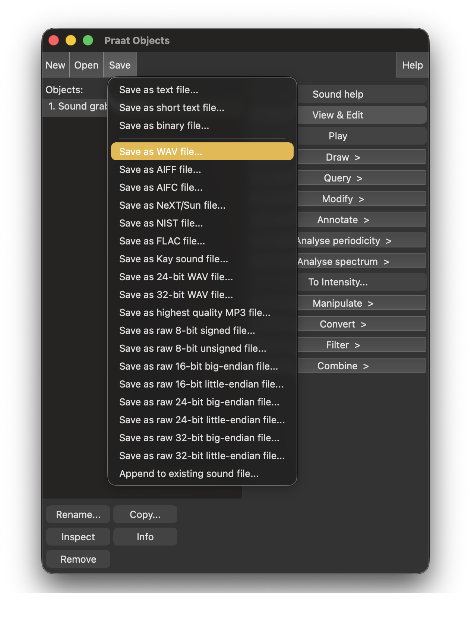
Task: Expand the Draw submenu button
Action: tap(361, 157)
